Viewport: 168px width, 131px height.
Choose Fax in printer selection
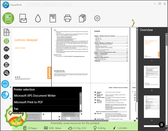click(46, 109)
